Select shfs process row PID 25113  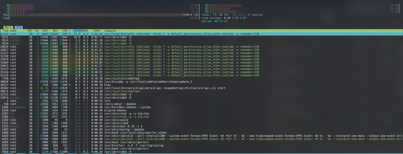(201, 69)
